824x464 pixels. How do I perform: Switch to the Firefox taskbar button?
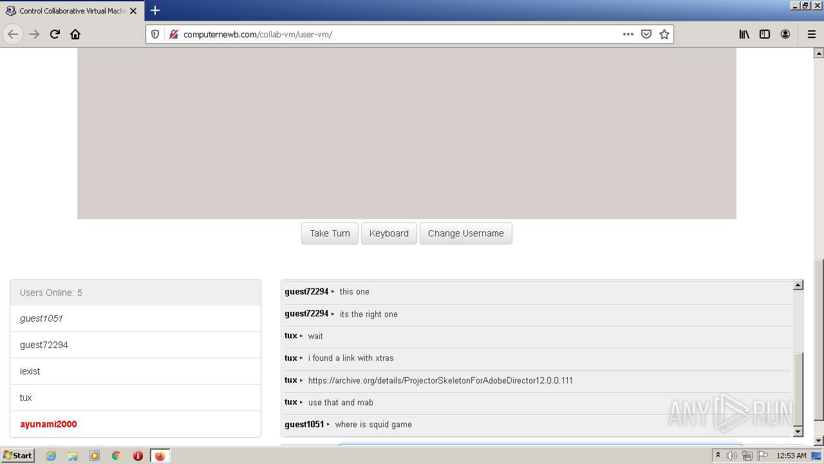click(160, 456)
